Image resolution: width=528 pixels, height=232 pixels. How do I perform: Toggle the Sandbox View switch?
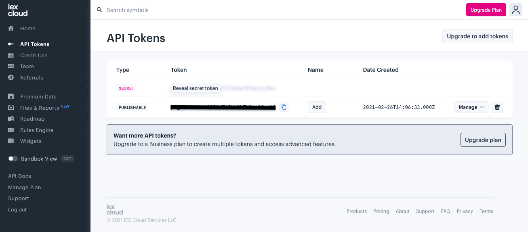[x=13, y=159]
